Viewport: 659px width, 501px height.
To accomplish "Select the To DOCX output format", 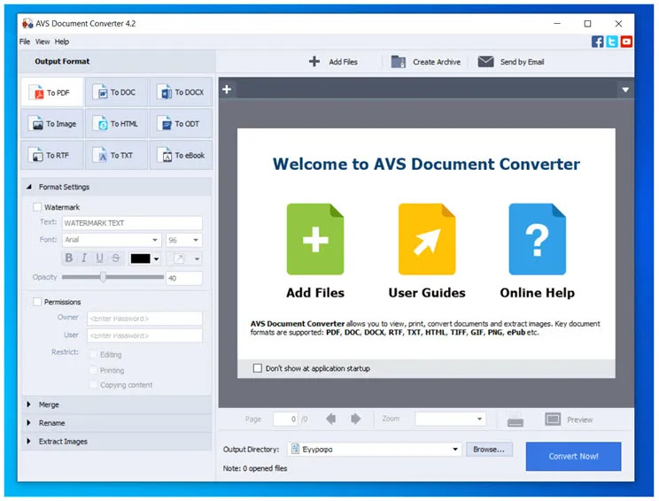I will 182,92.
